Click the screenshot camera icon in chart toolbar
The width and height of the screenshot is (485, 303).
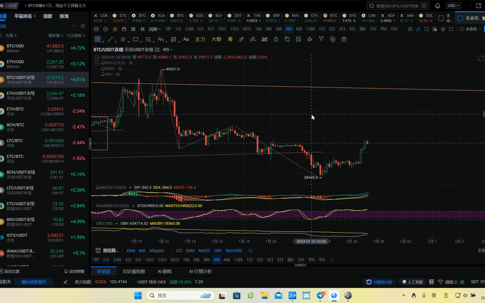tap(410, 29)
